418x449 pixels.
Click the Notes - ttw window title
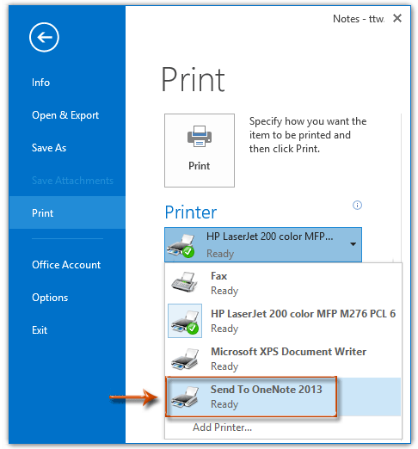(x=359, y=19)
